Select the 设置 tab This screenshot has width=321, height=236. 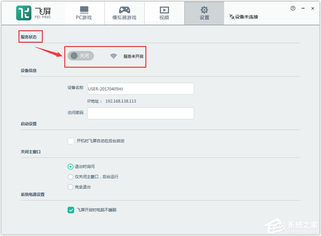(204, 13)
